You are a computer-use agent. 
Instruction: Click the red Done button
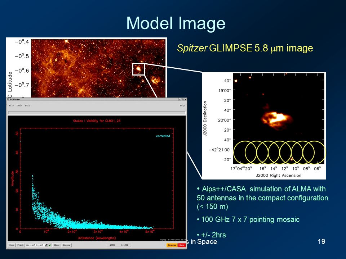[182, 245]
